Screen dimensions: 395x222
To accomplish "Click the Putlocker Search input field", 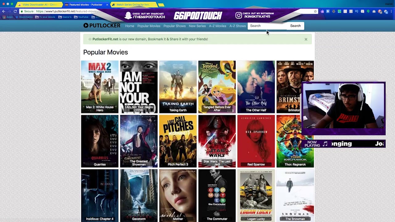I will tap(267, 26).
